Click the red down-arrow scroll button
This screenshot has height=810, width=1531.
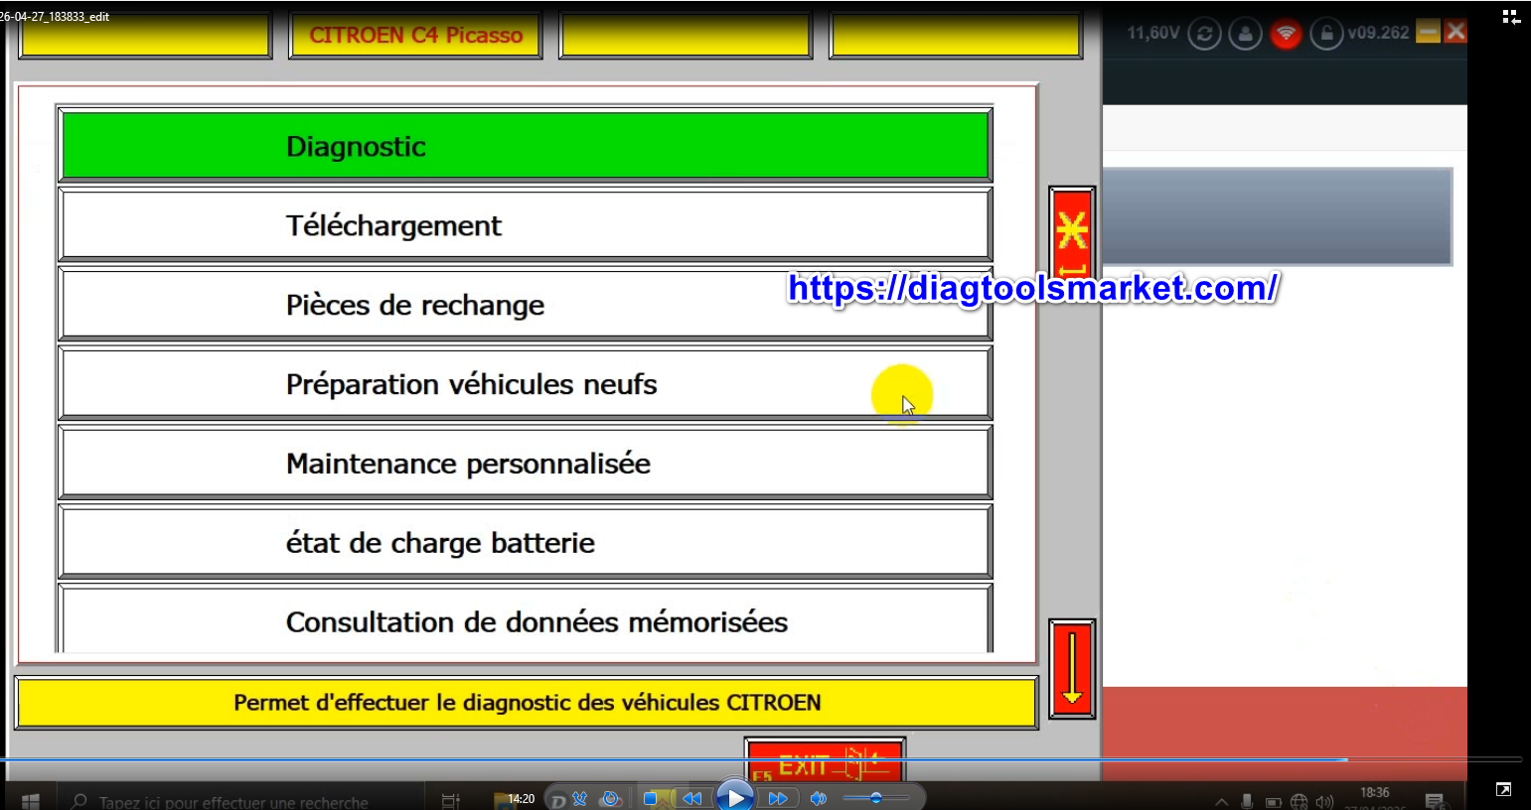coord(1072,669)
